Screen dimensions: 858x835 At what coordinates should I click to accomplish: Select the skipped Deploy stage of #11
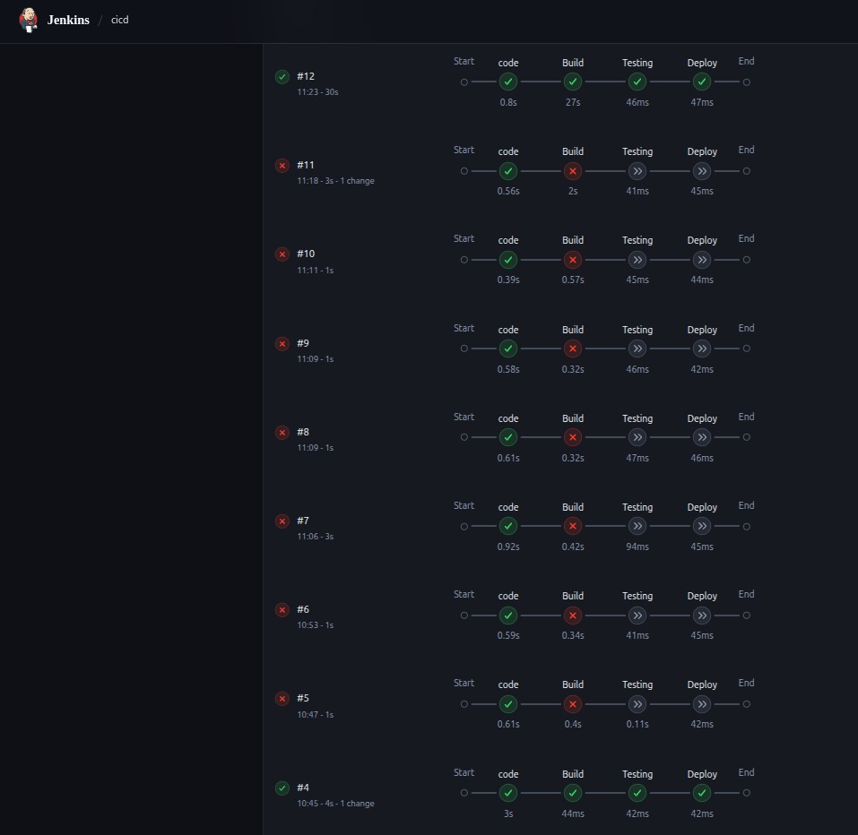click(x=702, y=171)
